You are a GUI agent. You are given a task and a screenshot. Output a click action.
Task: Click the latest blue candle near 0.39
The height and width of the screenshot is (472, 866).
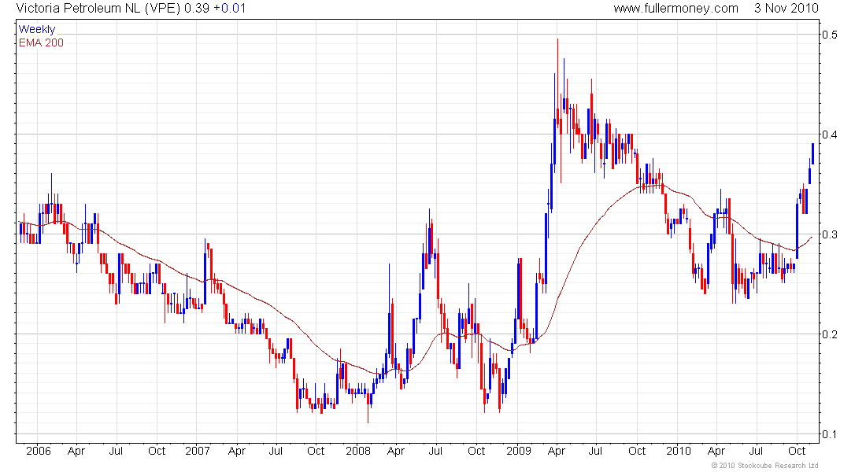tap(812, 153)
